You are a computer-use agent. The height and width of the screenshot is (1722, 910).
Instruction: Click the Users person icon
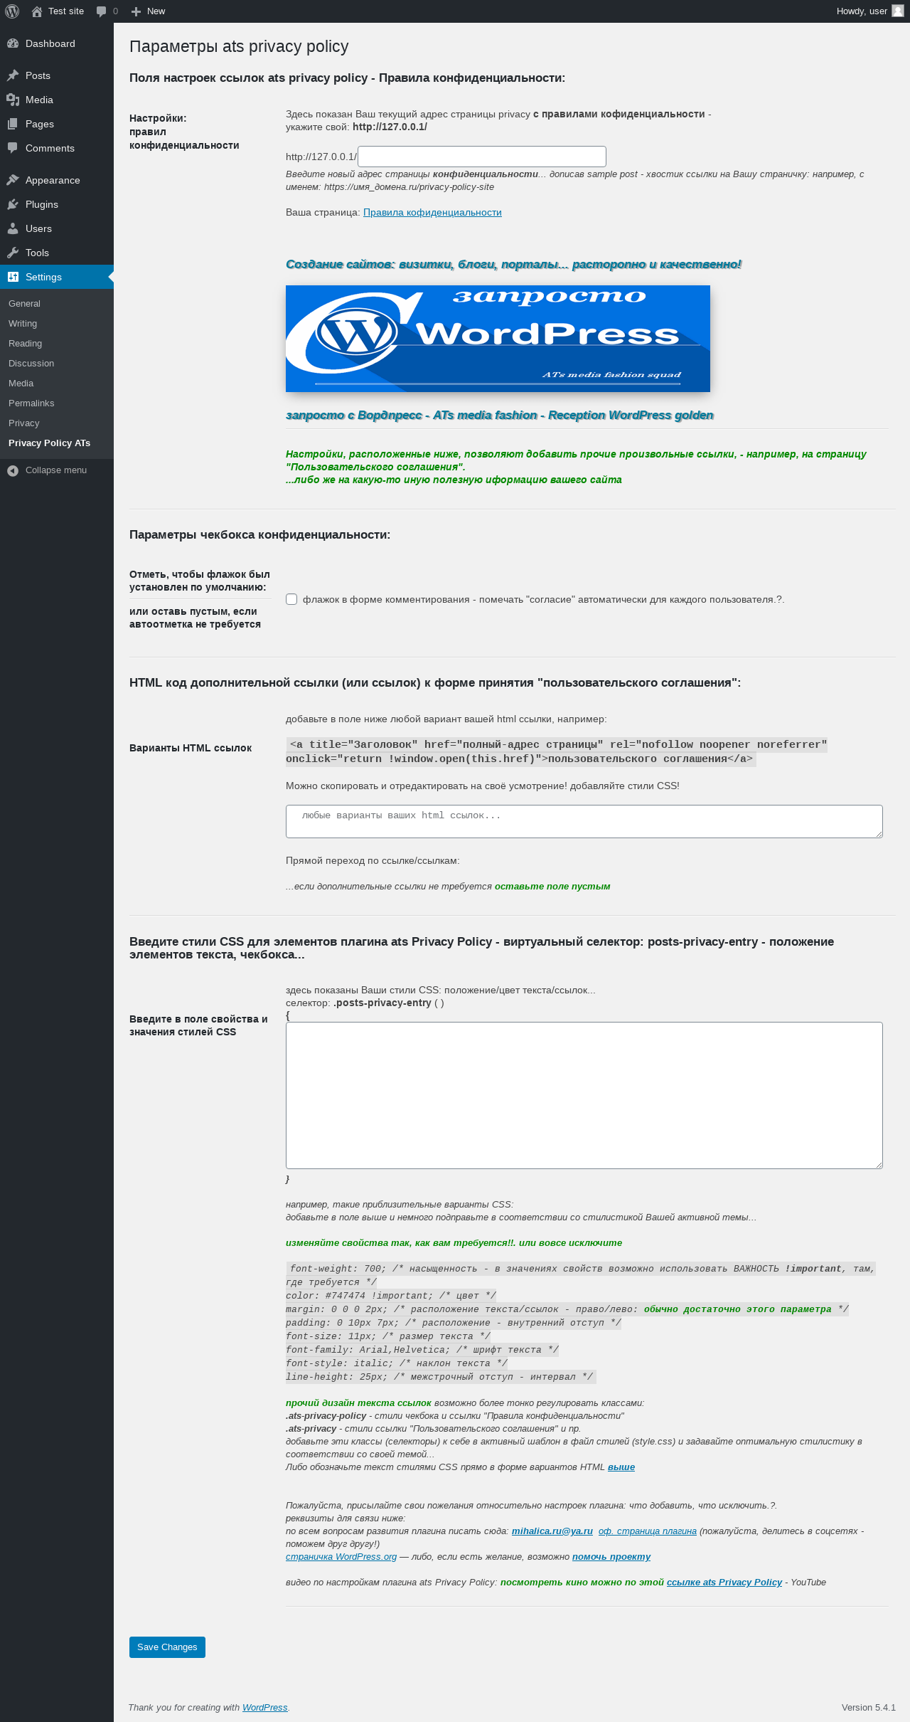[x=13, y=228]
